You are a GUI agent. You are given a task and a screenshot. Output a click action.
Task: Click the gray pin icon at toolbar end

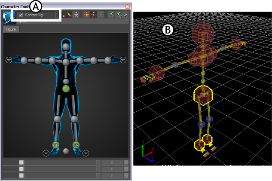coord(126,15)
